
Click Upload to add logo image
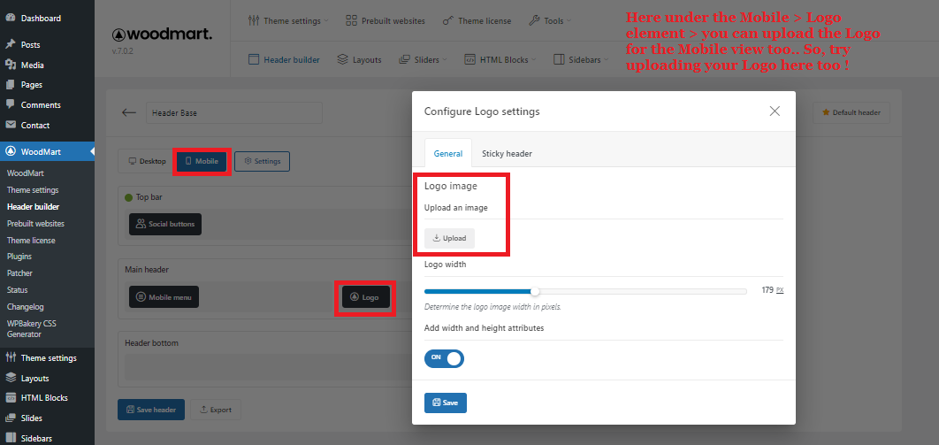(450, 238)
